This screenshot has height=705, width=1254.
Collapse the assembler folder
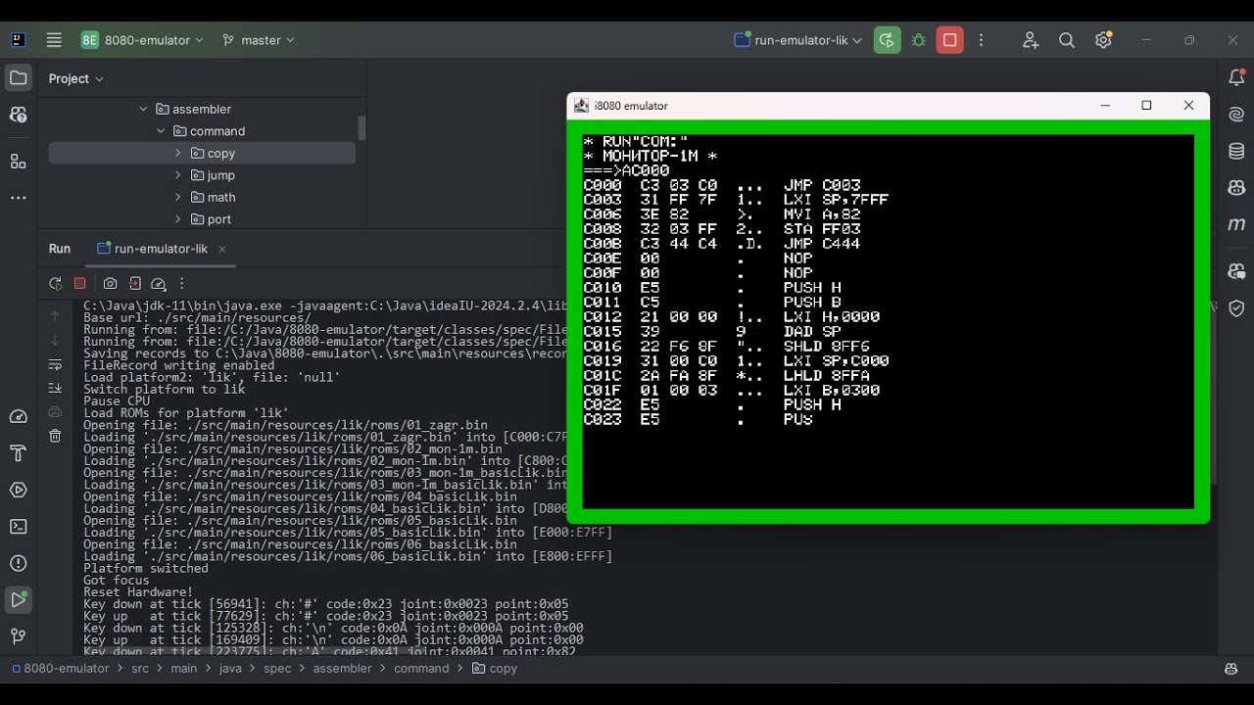point(143,109)
